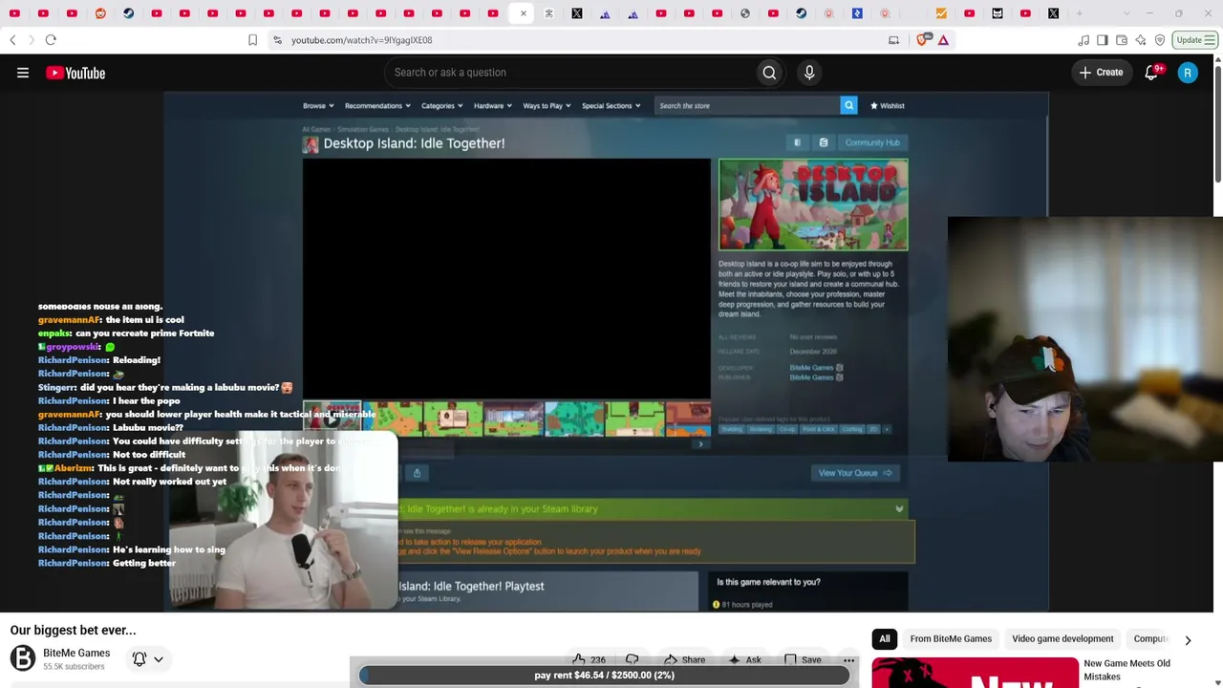Image resolution: width=1223 pixels, height=688 pixels.
Task: Expand the Browse dropdown in Steam
Action: (318, 106)
